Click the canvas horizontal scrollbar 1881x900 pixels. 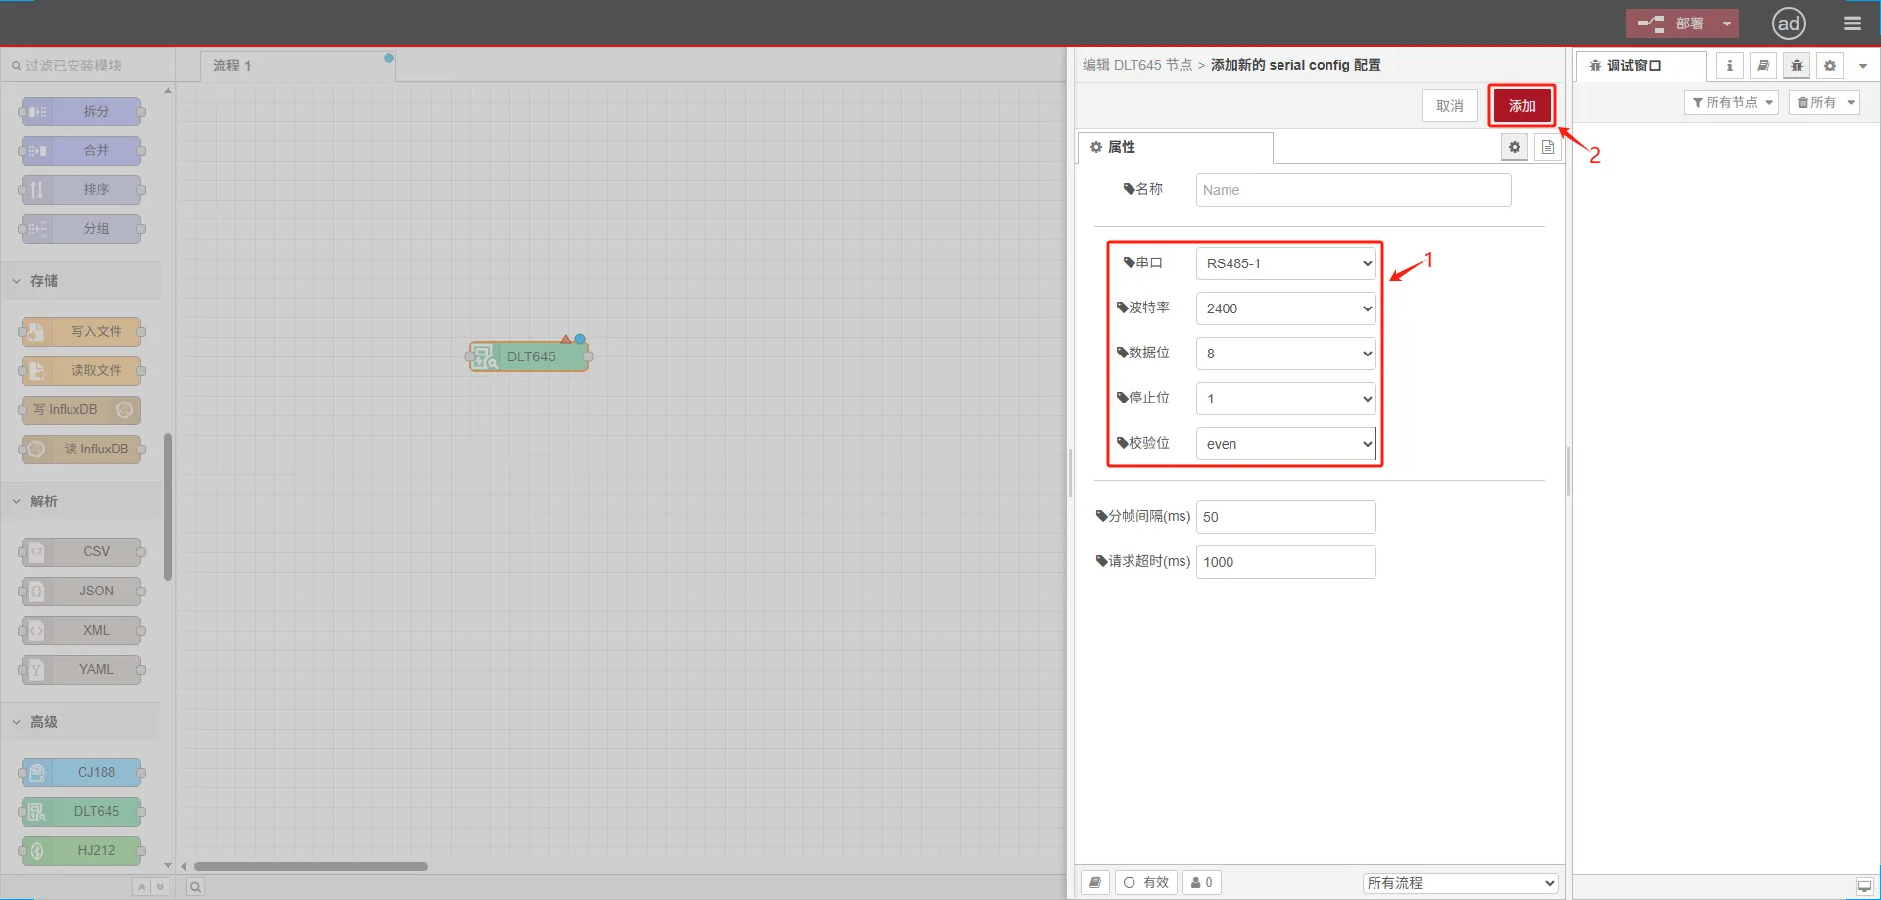click(x=311, y=866)
